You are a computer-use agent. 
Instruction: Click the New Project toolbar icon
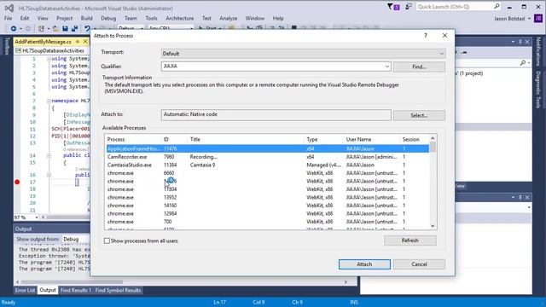41,28
